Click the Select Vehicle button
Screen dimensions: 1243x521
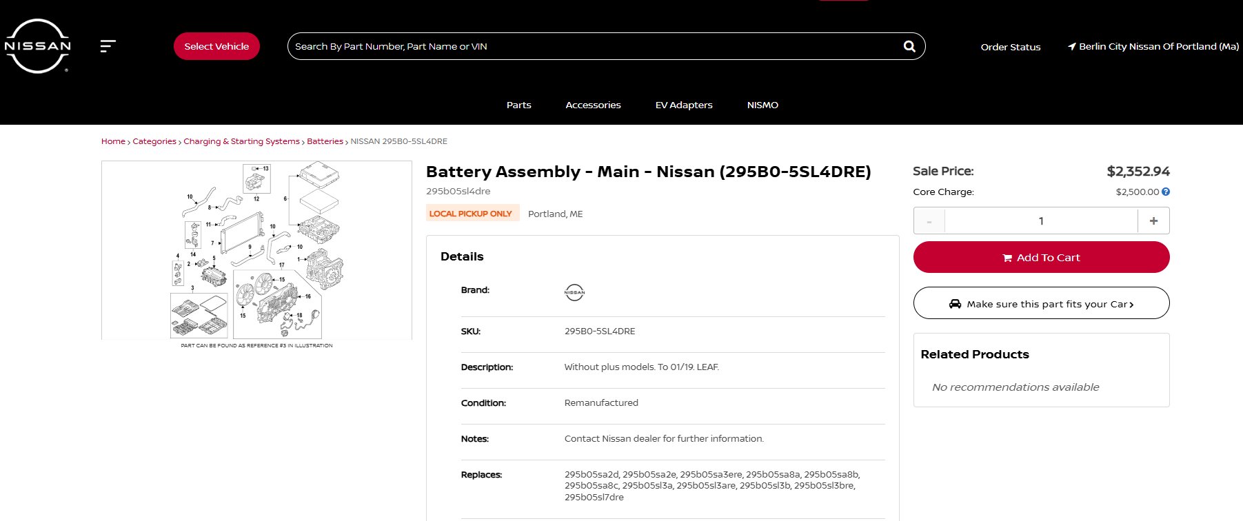pyautogui.click(x=216, y=46)
